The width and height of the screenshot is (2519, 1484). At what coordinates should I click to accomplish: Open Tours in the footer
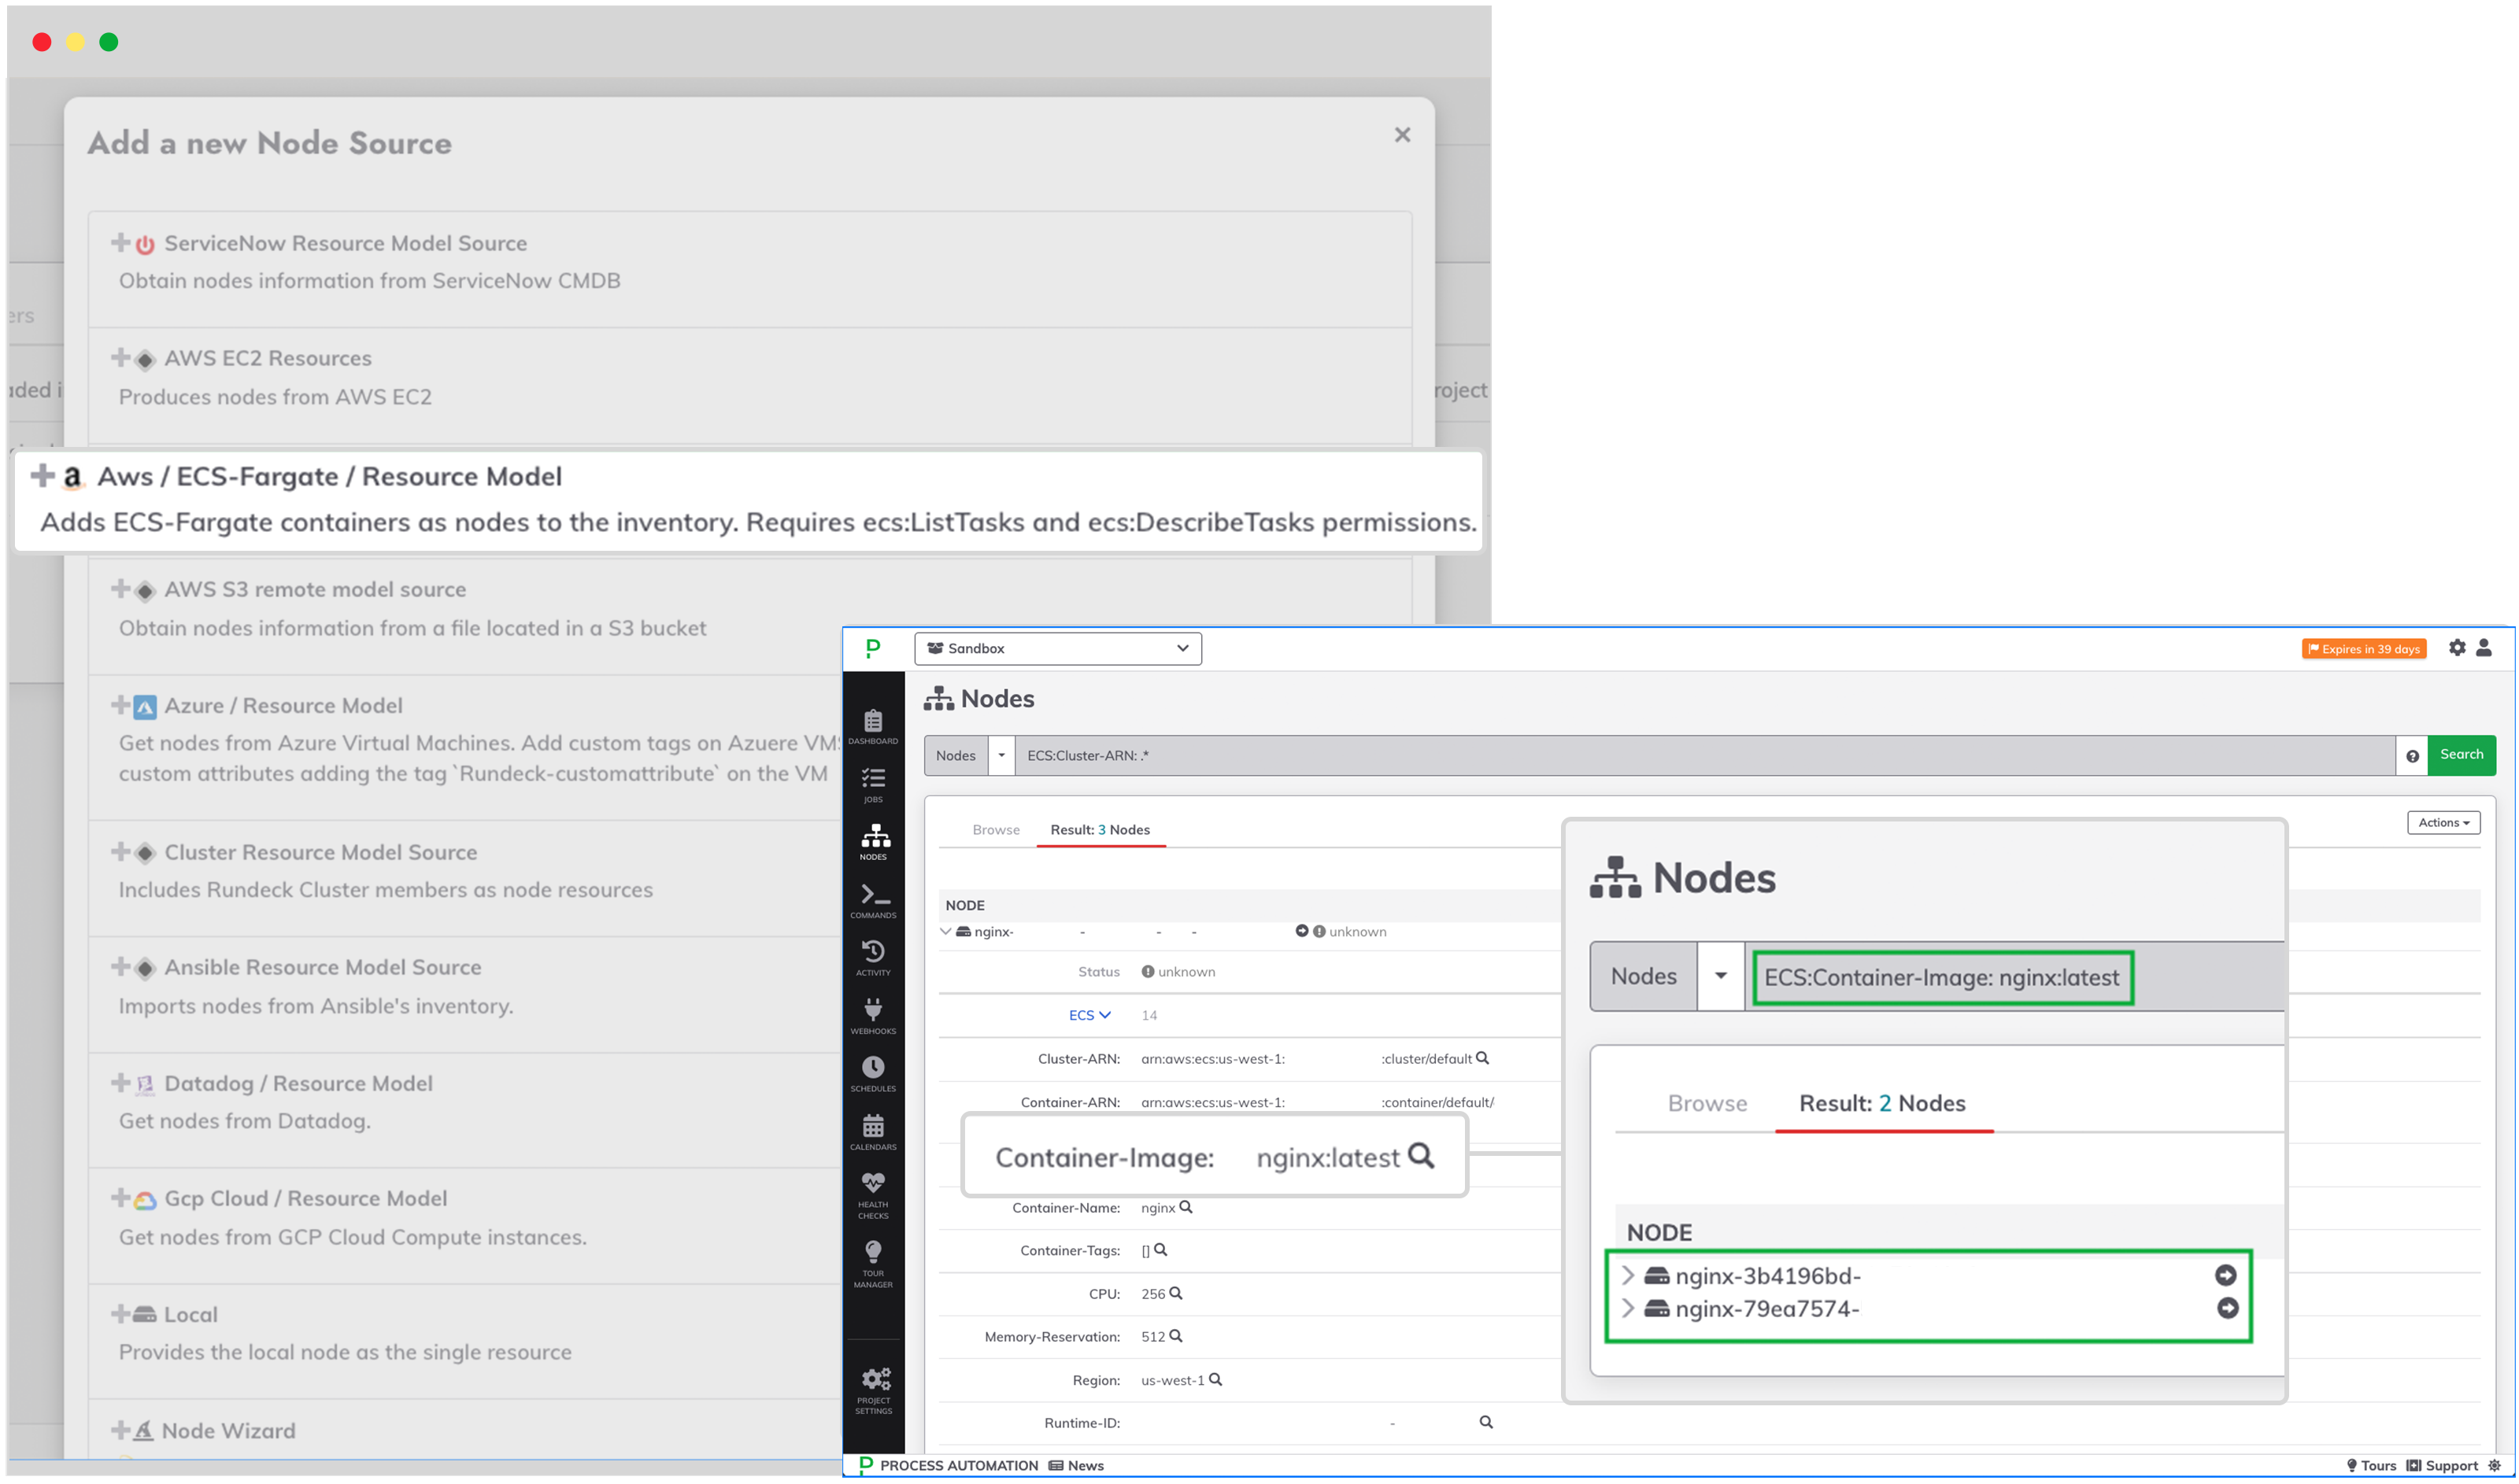(x=2370, y=1466)
